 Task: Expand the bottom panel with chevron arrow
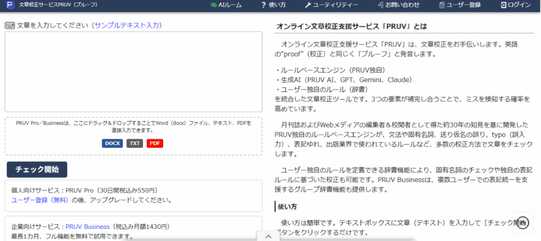268,237
